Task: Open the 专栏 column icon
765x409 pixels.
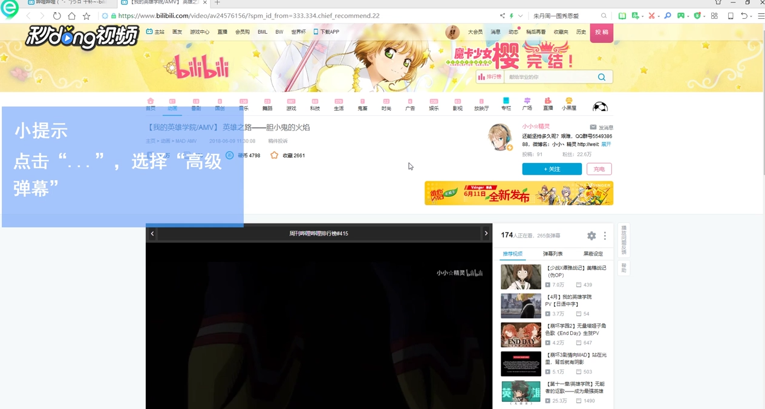Action: click(506, 105)
